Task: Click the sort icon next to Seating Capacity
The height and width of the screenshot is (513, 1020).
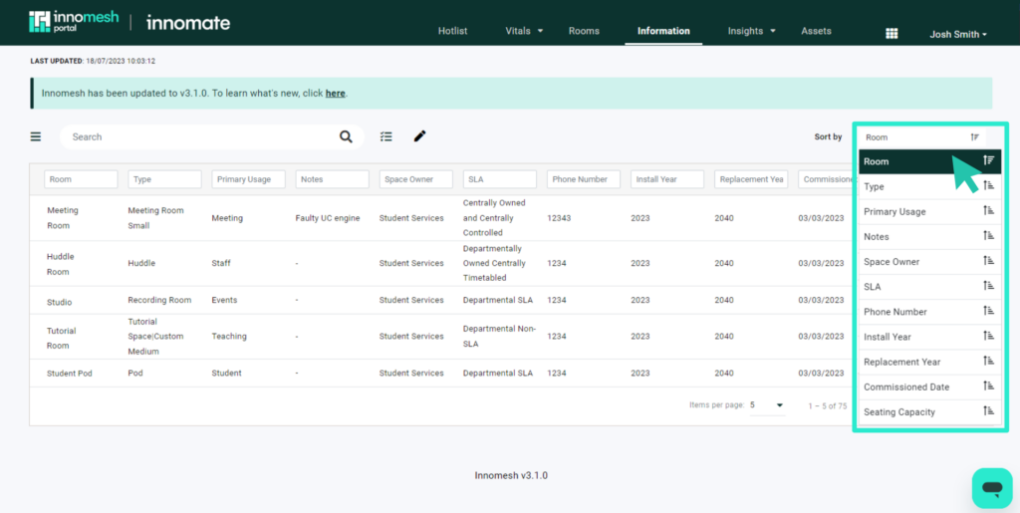Action: pos(989,411)
